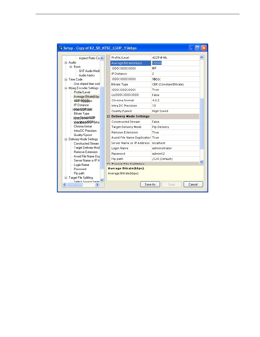Select Use striped time code item
The image size is (260, 337).
(x=87, y=84)
